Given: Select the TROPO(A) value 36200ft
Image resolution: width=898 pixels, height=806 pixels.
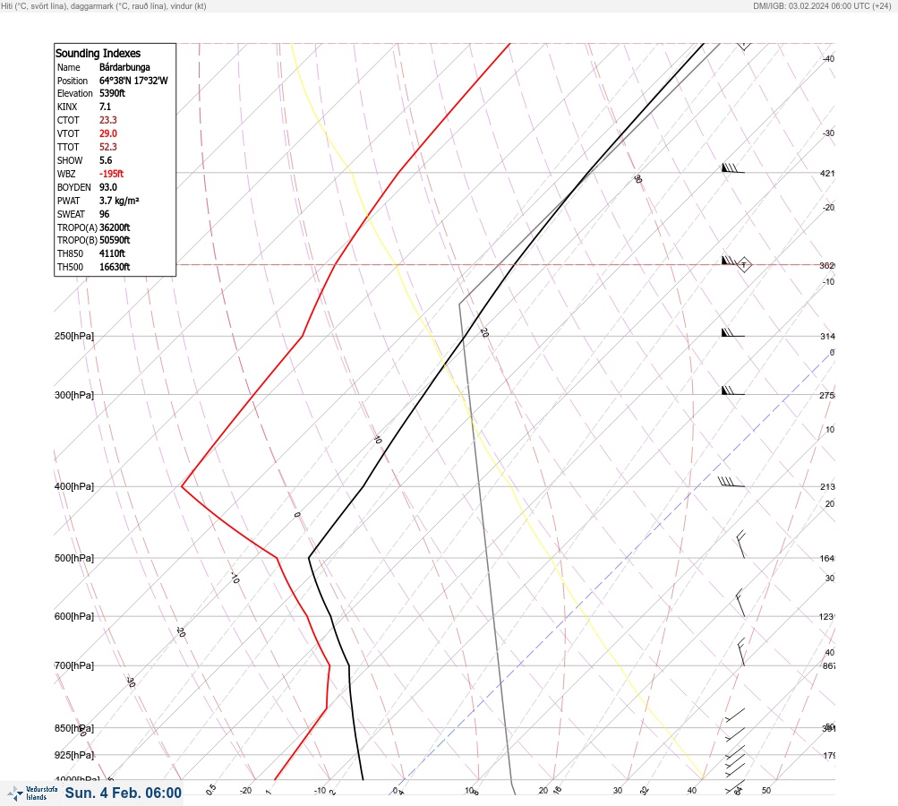Looking at the screenshot, I should pyautogui.click(x=115, y=227).
